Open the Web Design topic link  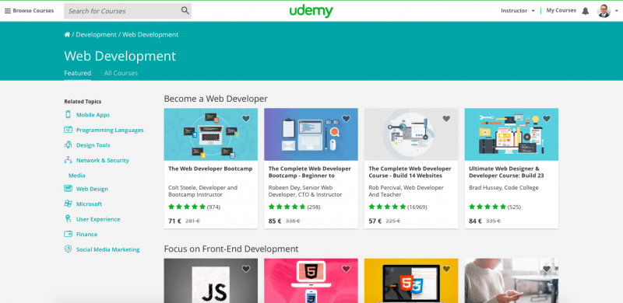[92, 189]
